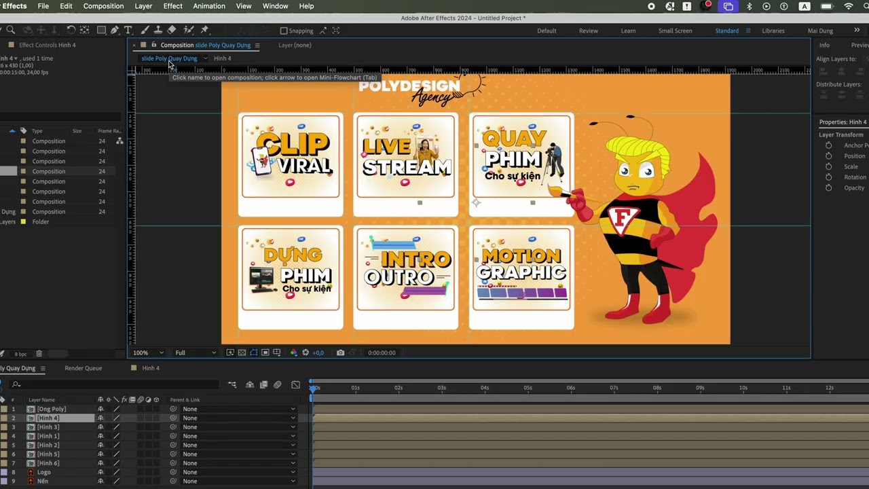Click the motion blur switch in timeline
869x489 pixels.
[x=278, y=384]
